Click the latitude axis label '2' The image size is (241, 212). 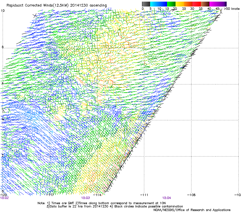(x=3, y=156)
